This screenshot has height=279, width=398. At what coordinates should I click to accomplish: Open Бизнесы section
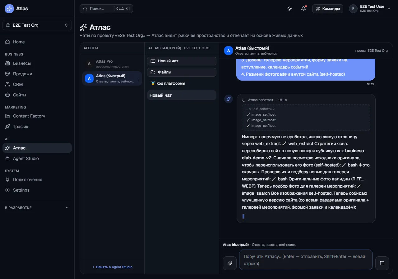pos(37,63)
